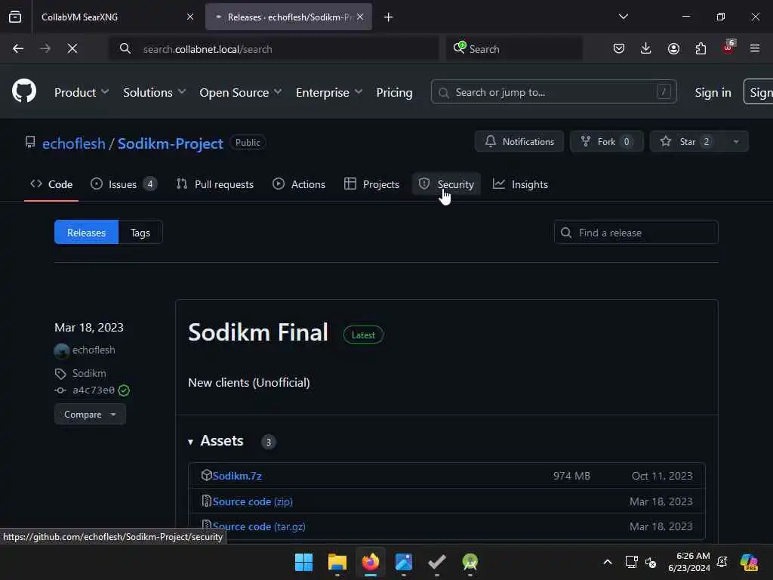Open the Firefox downloads icon
Viewport: 773px width, 580px height.
point(646,48)
